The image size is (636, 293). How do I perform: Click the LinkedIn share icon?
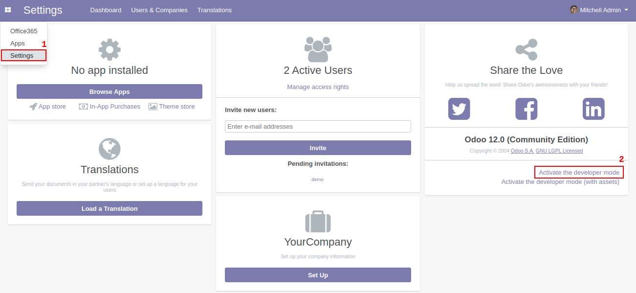[x=593, y=109]
